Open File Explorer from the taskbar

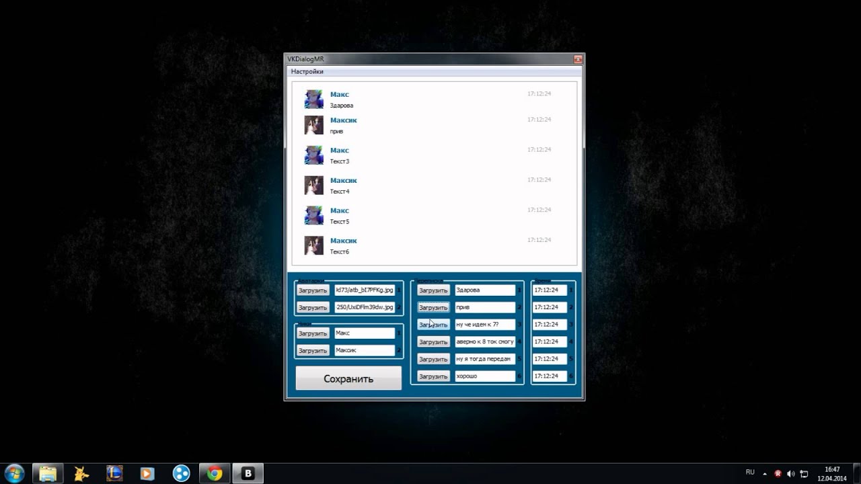(x=48, y=474)
